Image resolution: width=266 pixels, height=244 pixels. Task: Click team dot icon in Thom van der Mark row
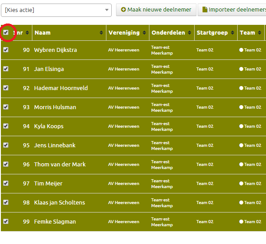241,164
